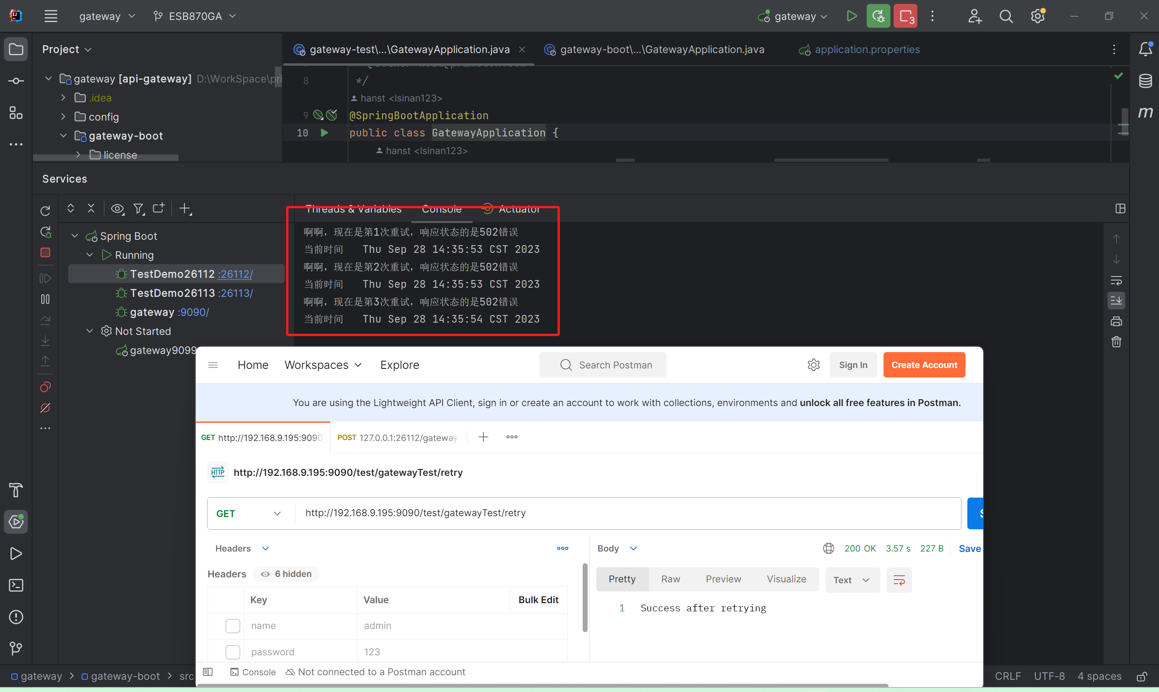Collapse the Spring Boot tree node
The height and width of the screenshot is (692, 1159).
click(x=75, y=236)
